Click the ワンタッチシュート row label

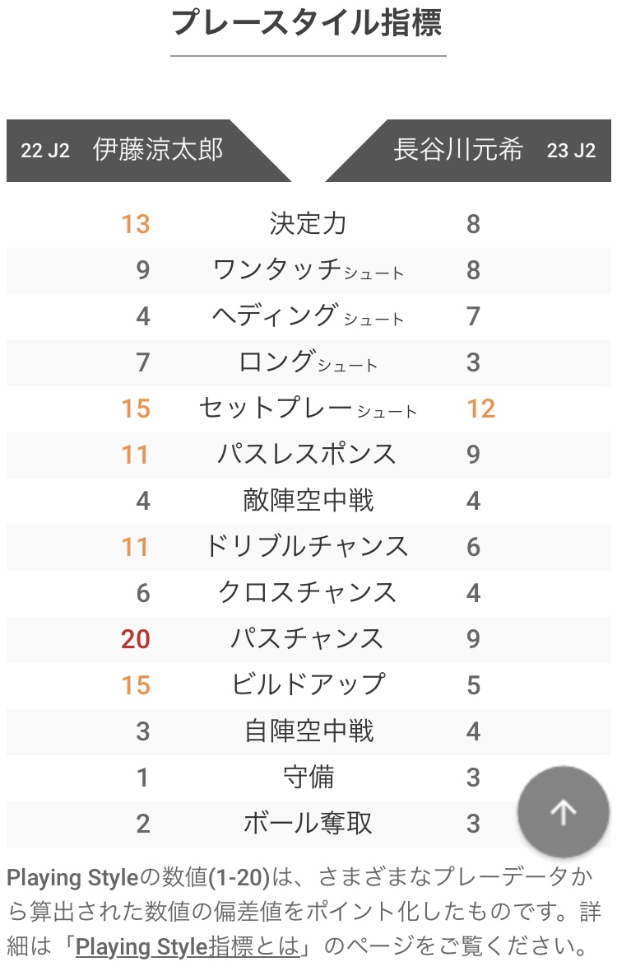(308, 270)
